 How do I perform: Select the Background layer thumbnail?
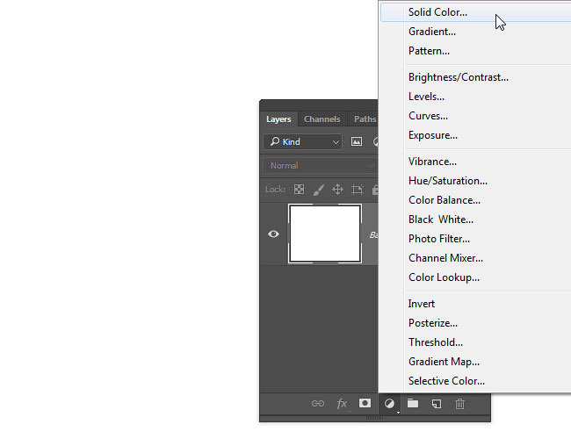(x=325, y=234)
